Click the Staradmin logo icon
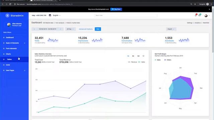 (7, 16)
